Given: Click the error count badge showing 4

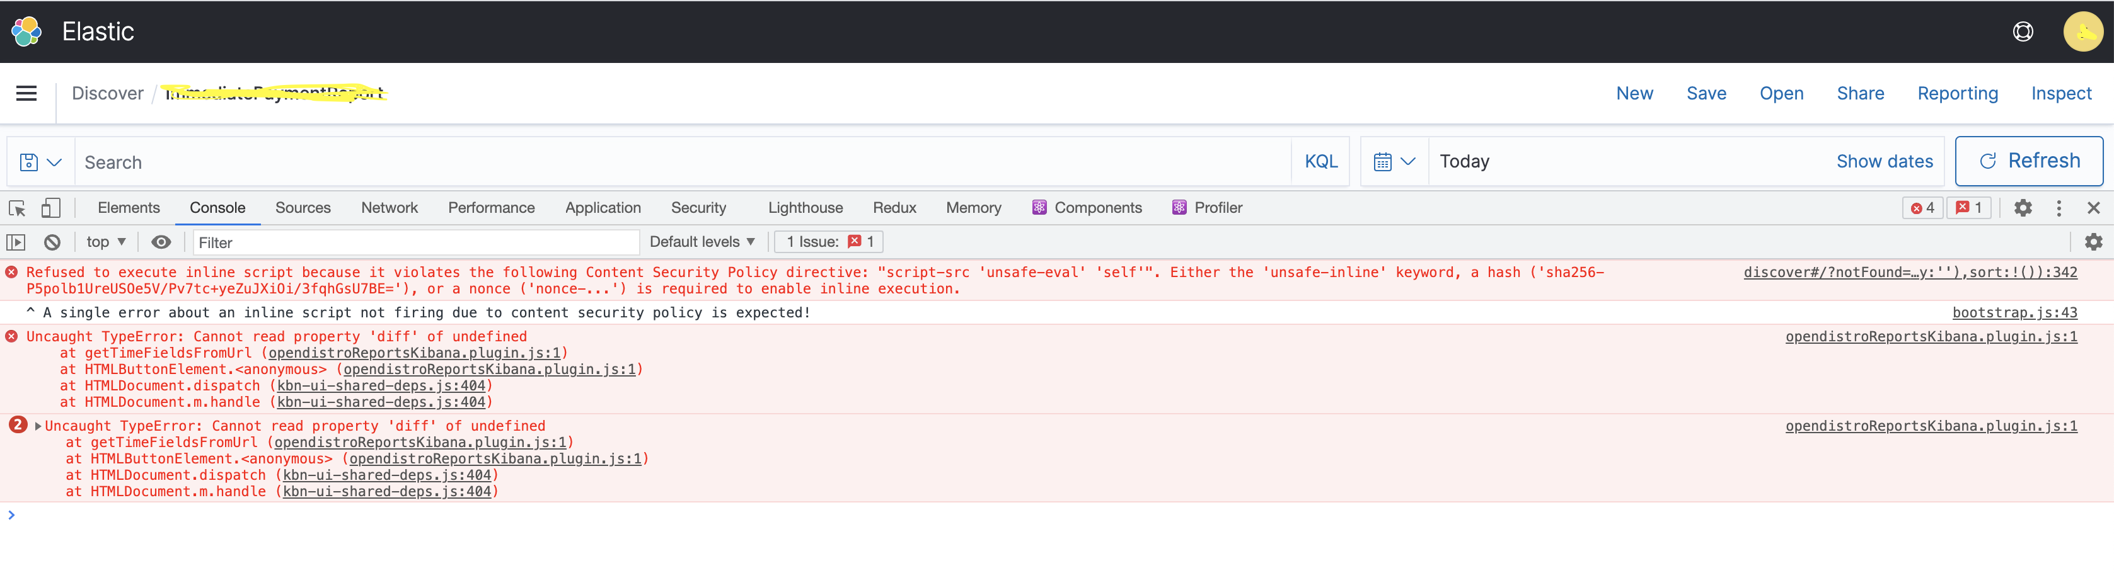Looking at the screenshot, I should tap(1922, 207).
